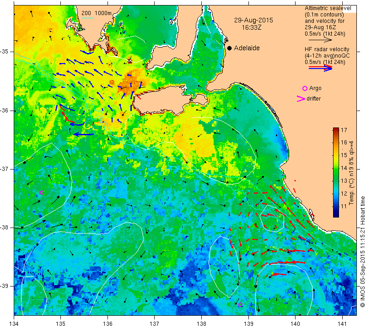Click the longitude axis label '136'
366x329 pixels.
click(108, 324)
